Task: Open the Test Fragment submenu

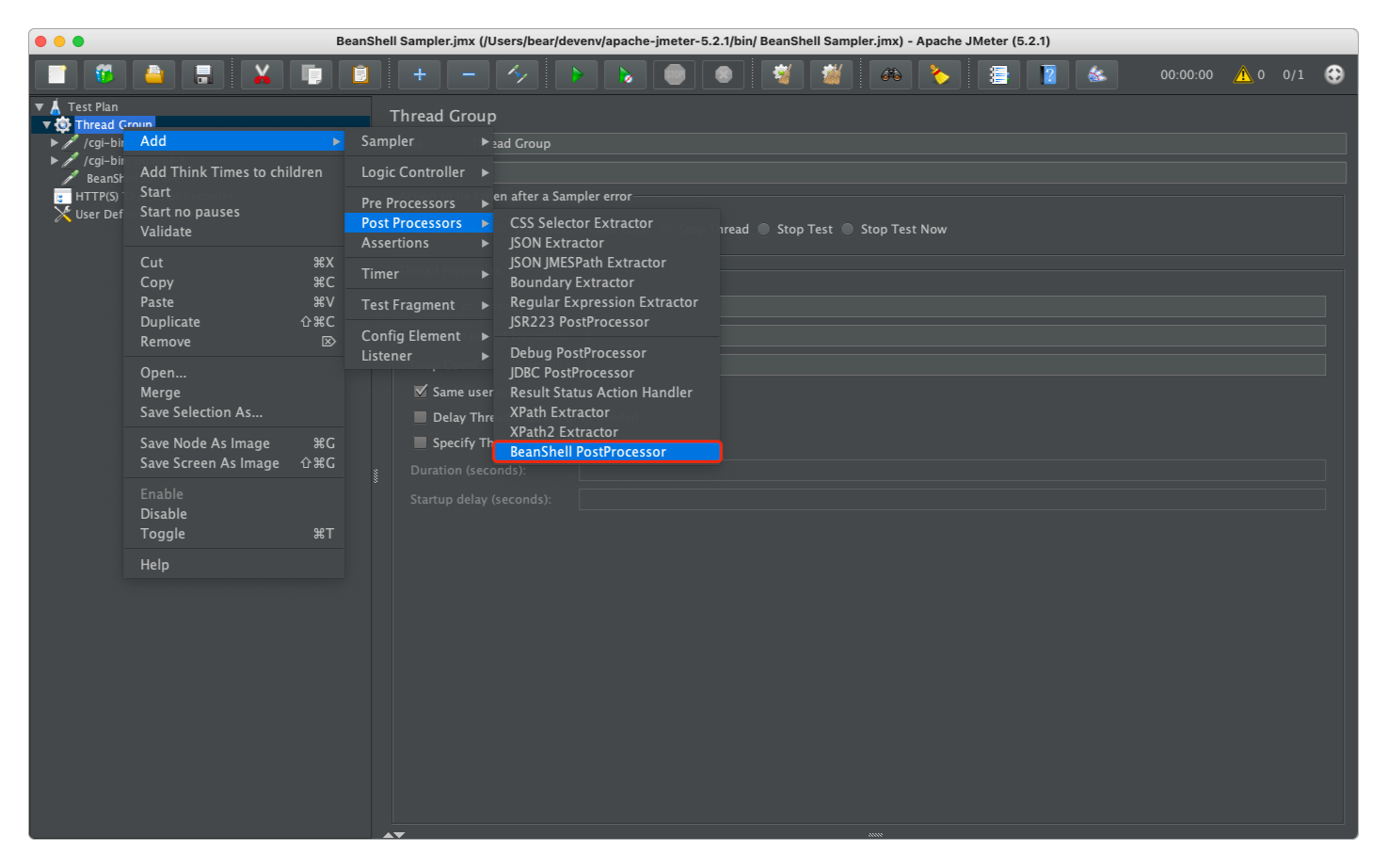Action: pos(420,305)
